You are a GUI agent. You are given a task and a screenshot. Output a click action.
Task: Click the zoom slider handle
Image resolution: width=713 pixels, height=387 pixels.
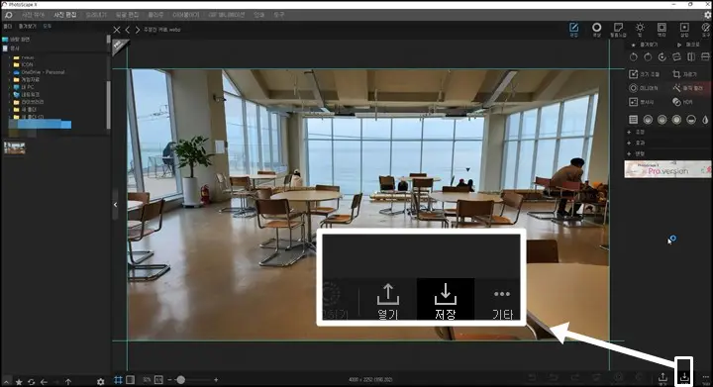click(181, 380)
